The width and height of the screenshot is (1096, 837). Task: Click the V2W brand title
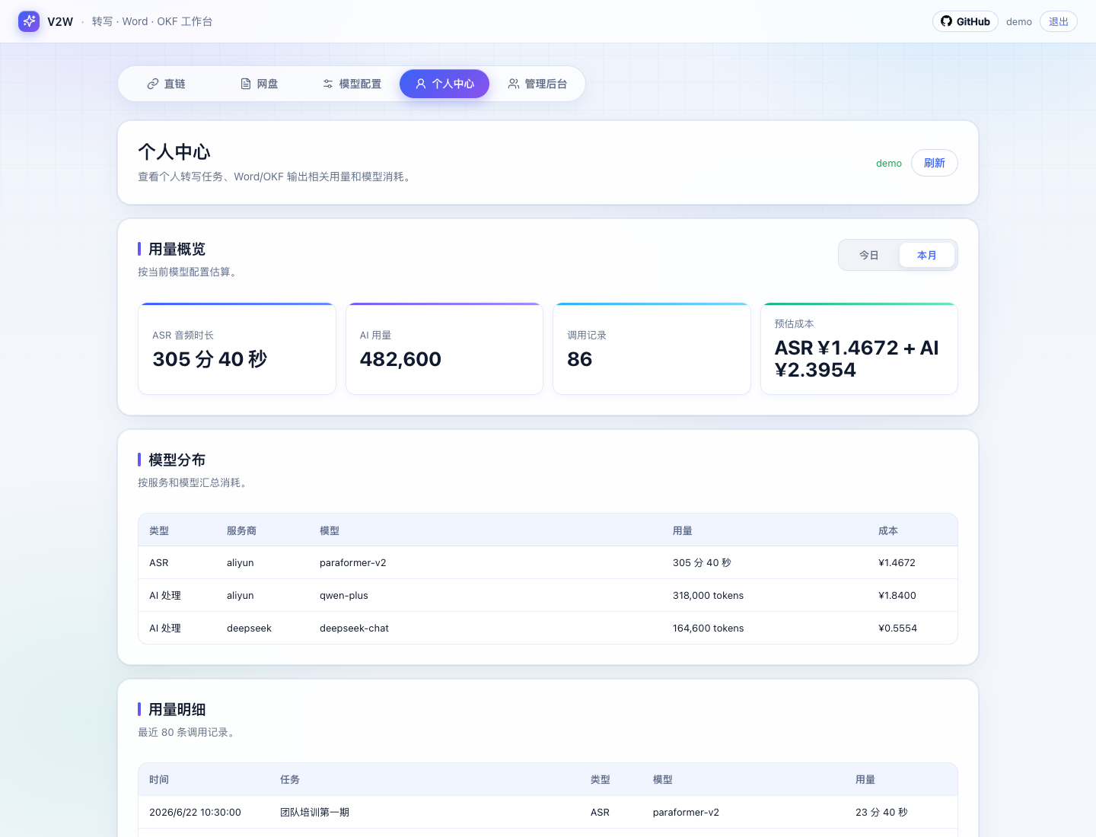coord(60,21)
